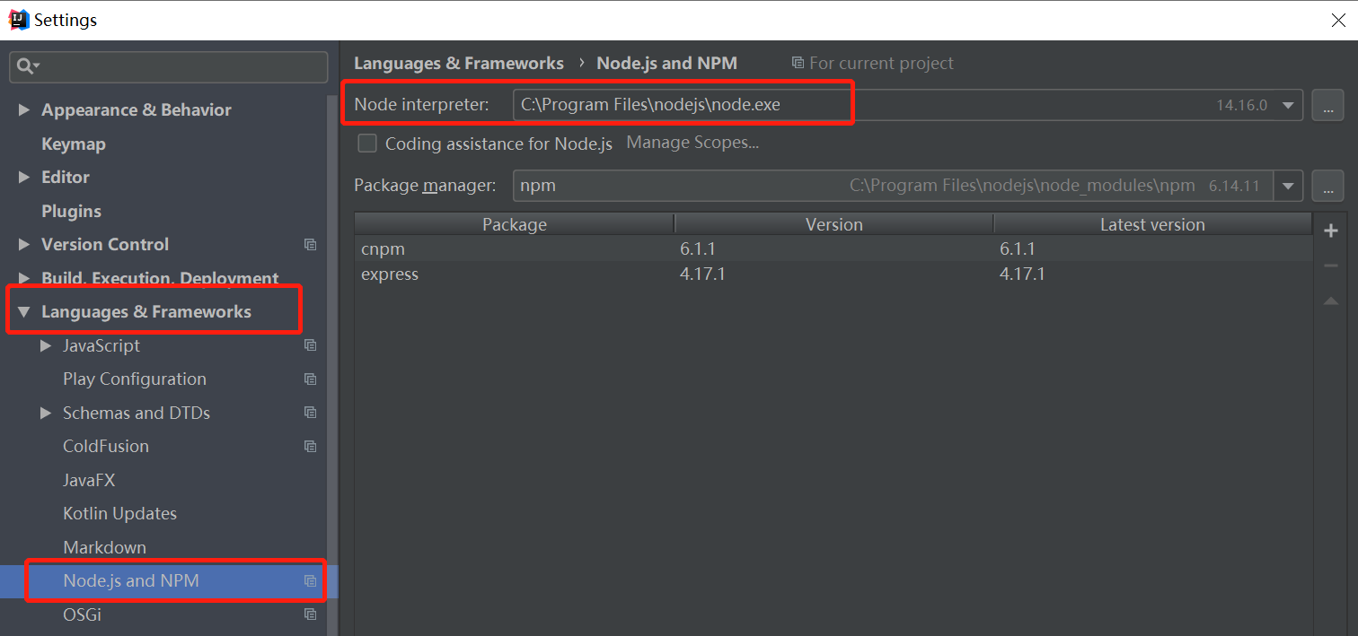Click the project-level icon beside Schemas and DTDs

tap(310, 413)
